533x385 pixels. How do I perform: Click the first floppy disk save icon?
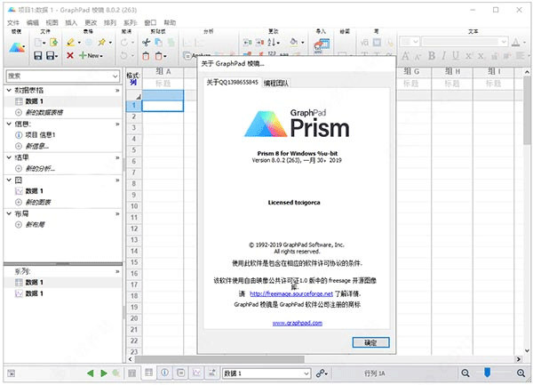tap(37, 55)
